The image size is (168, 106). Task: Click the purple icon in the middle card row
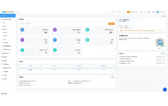coord(22,40)
